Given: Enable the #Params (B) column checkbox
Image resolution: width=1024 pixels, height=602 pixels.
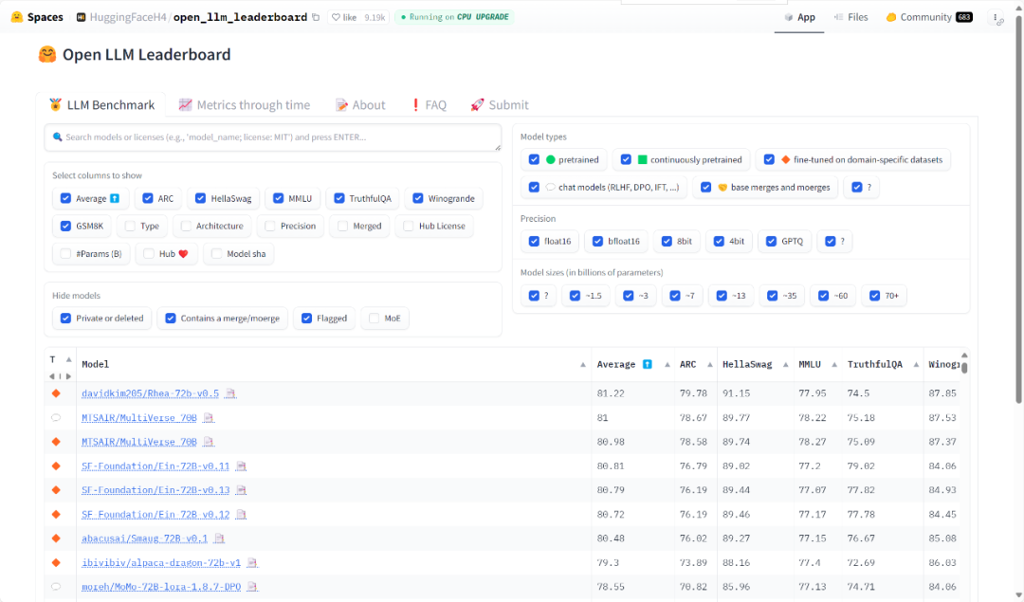Looking at the screenshot, I should (x=65, y=254).
